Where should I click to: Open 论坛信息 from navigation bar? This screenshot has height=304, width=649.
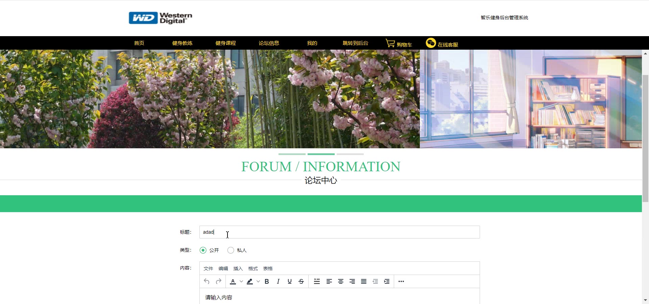click(x=269, y=43)
